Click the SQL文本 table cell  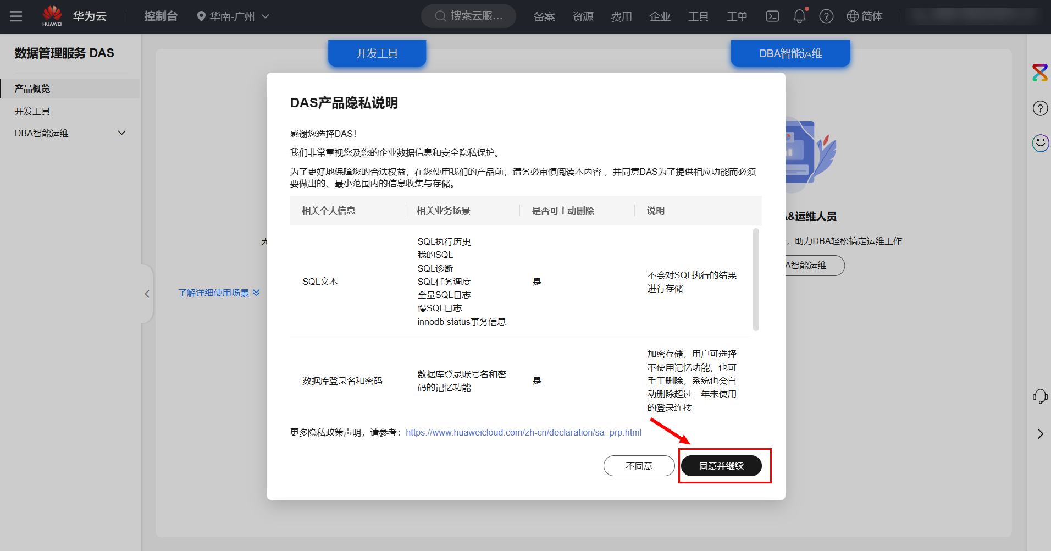(x=320, y=282)
